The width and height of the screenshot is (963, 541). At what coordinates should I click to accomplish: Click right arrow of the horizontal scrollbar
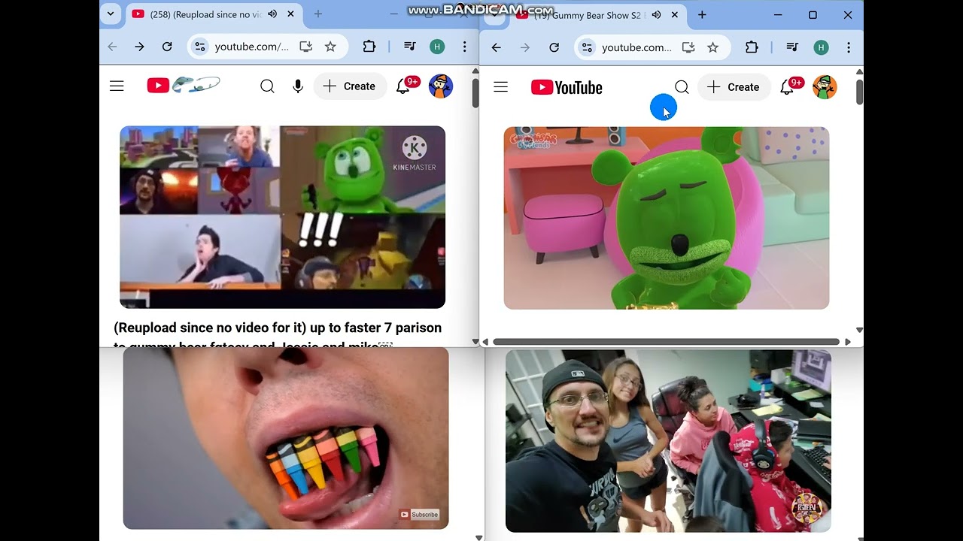(x=848, y=341)
